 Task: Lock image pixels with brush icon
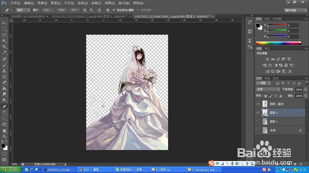271,96
